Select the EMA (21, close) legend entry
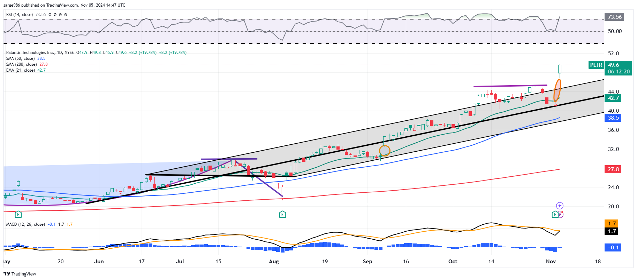This screenshot has height=280, width=637. [20, 70]
